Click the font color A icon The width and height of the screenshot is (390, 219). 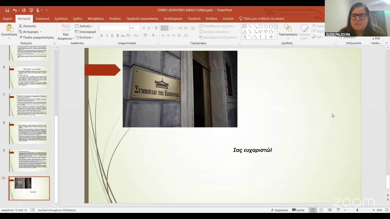[153, 36]
